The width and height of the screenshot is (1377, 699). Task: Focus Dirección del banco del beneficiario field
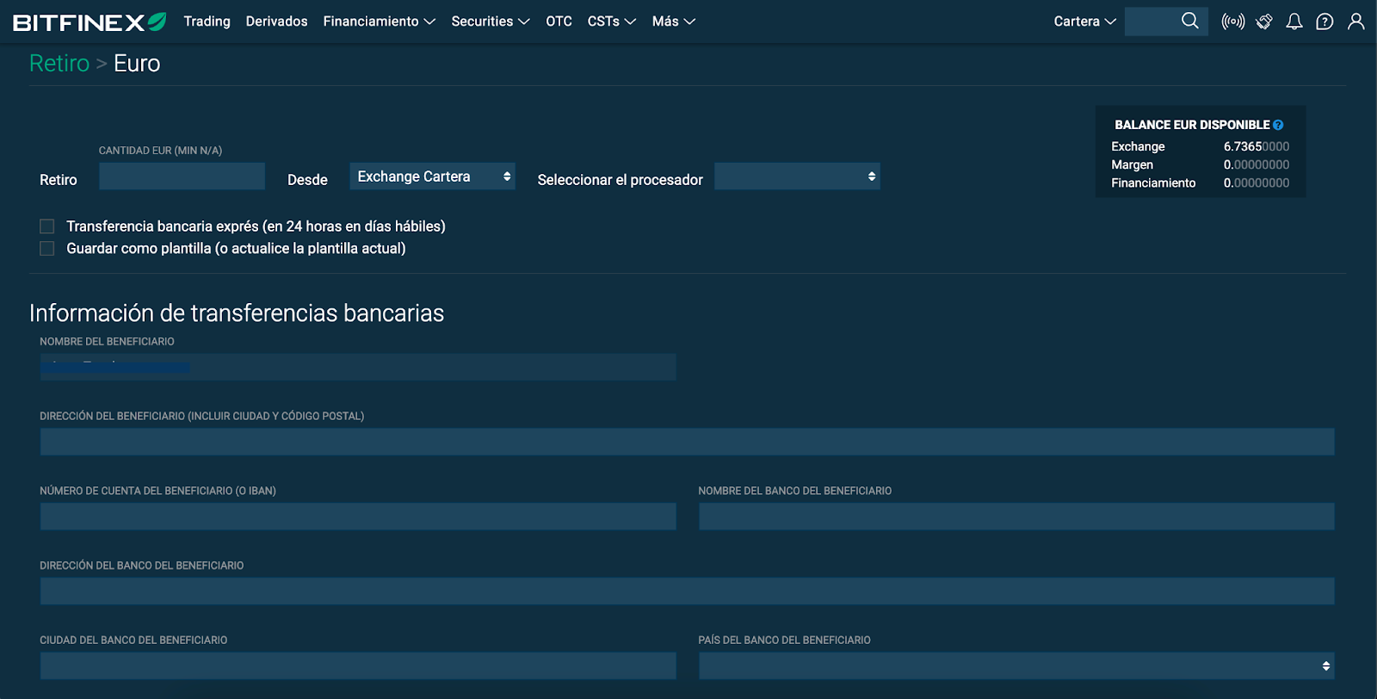tap(687, 591)
